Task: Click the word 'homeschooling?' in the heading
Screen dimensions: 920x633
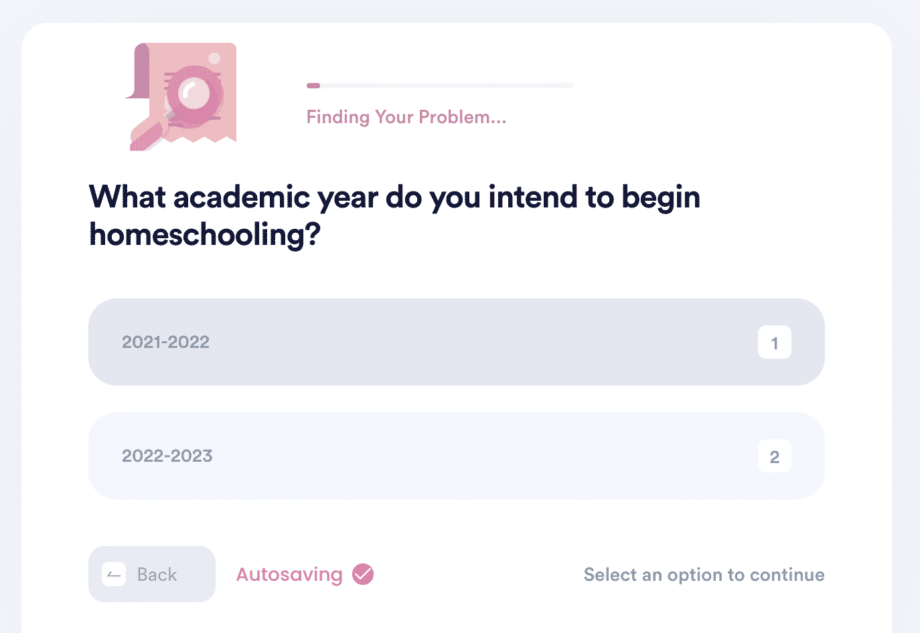Action: tap(205, 235)
